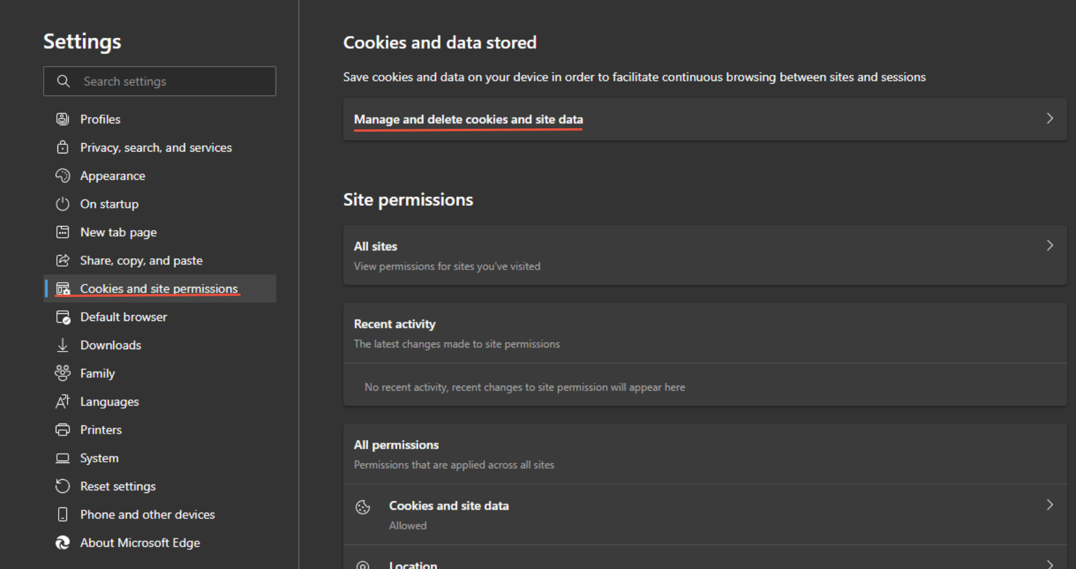Select Phone and other devices

[159, 514]
